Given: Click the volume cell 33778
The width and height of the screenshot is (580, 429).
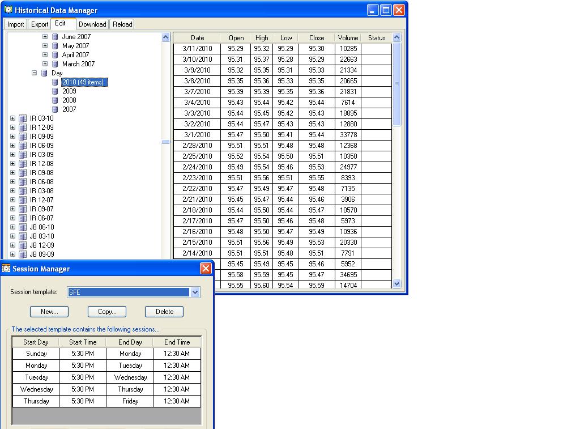Looking at the screenshot, I should tap(348, 135).
